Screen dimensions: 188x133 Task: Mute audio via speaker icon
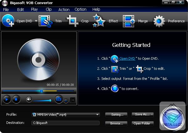(x=29, y=99)
